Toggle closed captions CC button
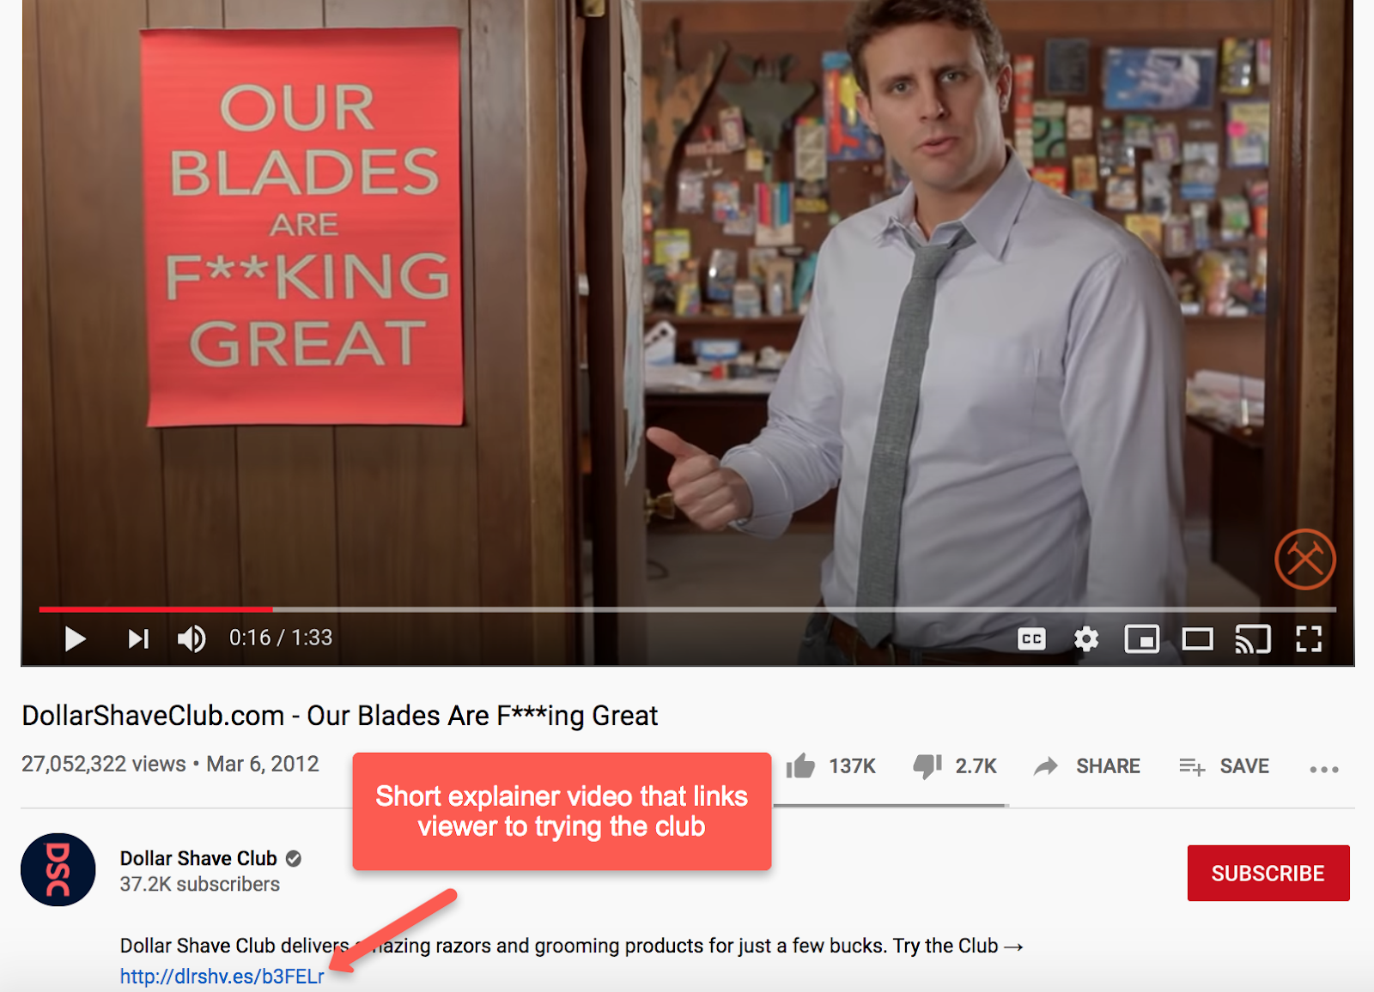Image resolution: width=1374 pixels, height=992 pixels. coord(1031,639)
